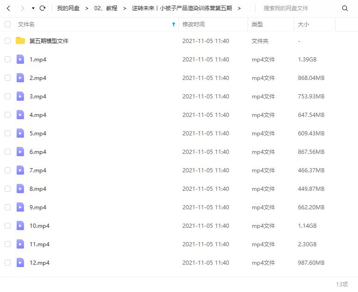Viewport: 358px width, 292px height.
Task: Click the video icon of 1.mp4
Action: tap(20, 59)
